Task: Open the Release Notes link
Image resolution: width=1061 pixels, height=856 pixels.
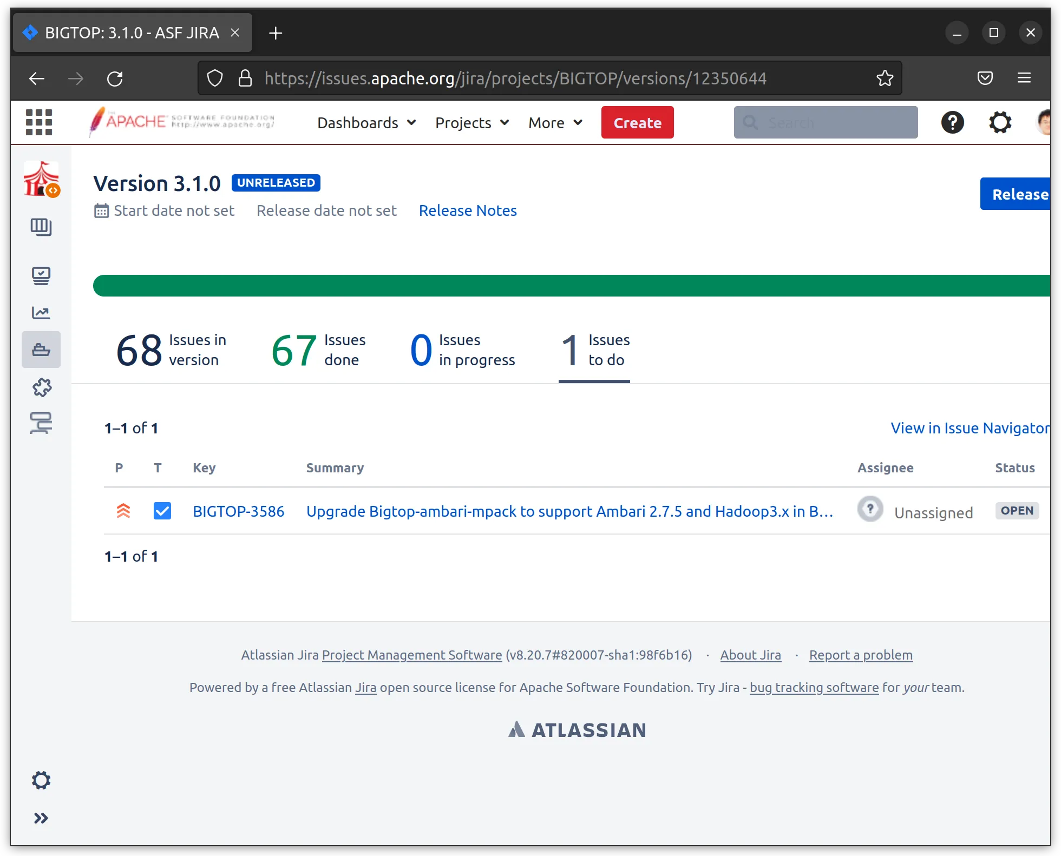Action: tap(468, 210)
